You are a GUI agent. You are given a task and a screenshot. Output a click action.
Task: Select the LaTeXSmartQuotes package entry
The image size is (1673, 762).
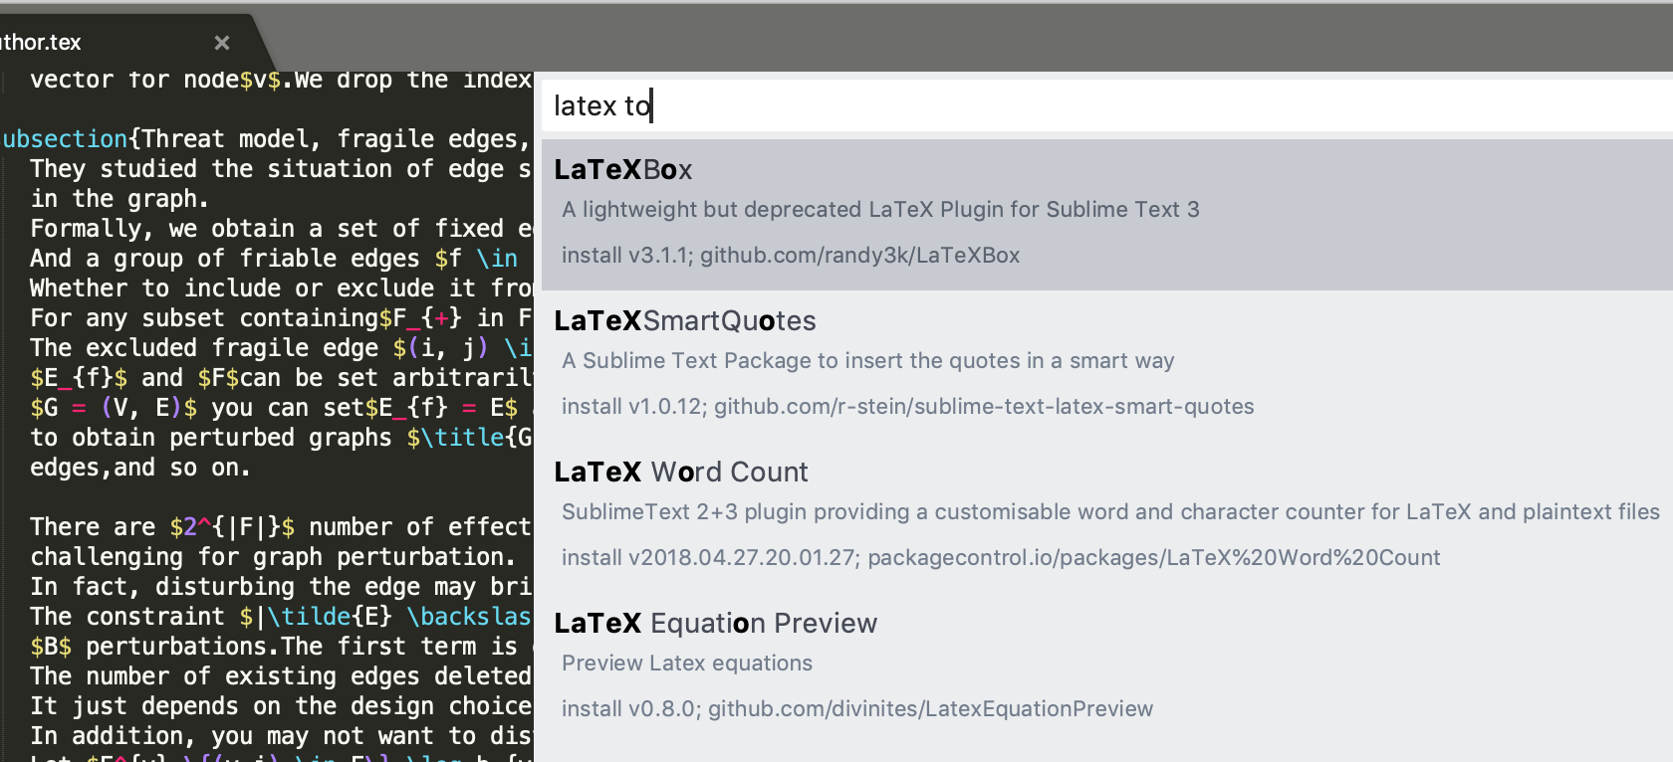pos(1107,366)
